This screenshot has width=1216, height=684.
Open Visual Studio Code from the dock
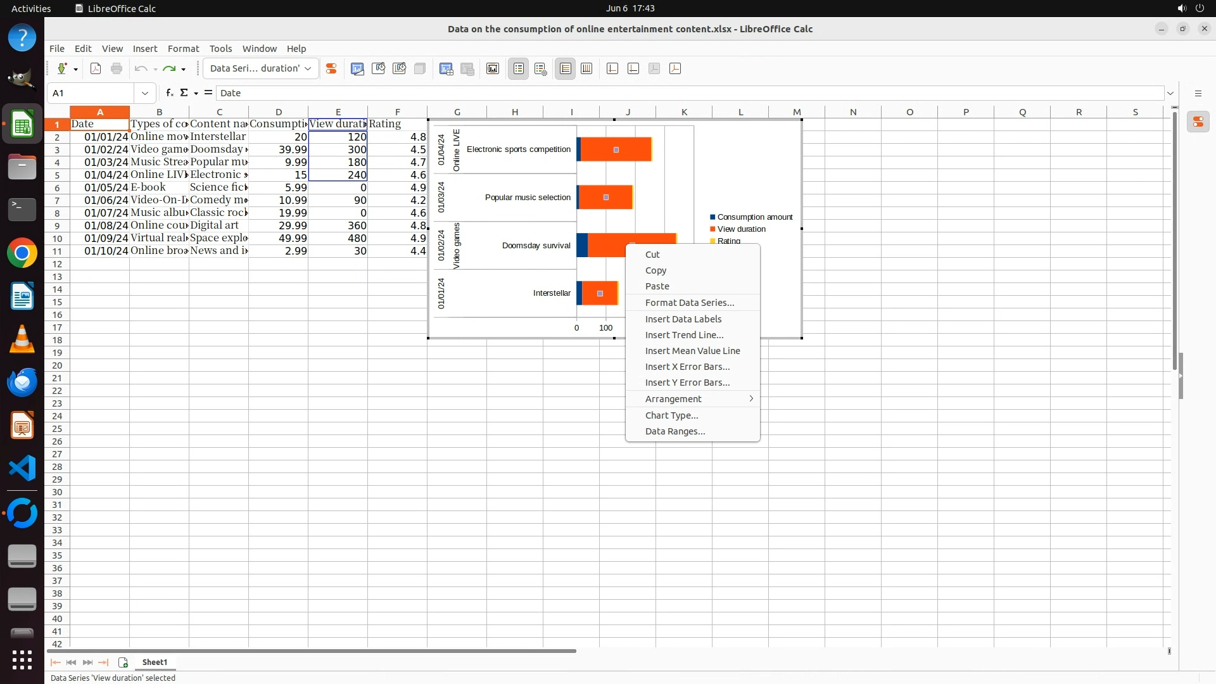[x=22, y=468]
